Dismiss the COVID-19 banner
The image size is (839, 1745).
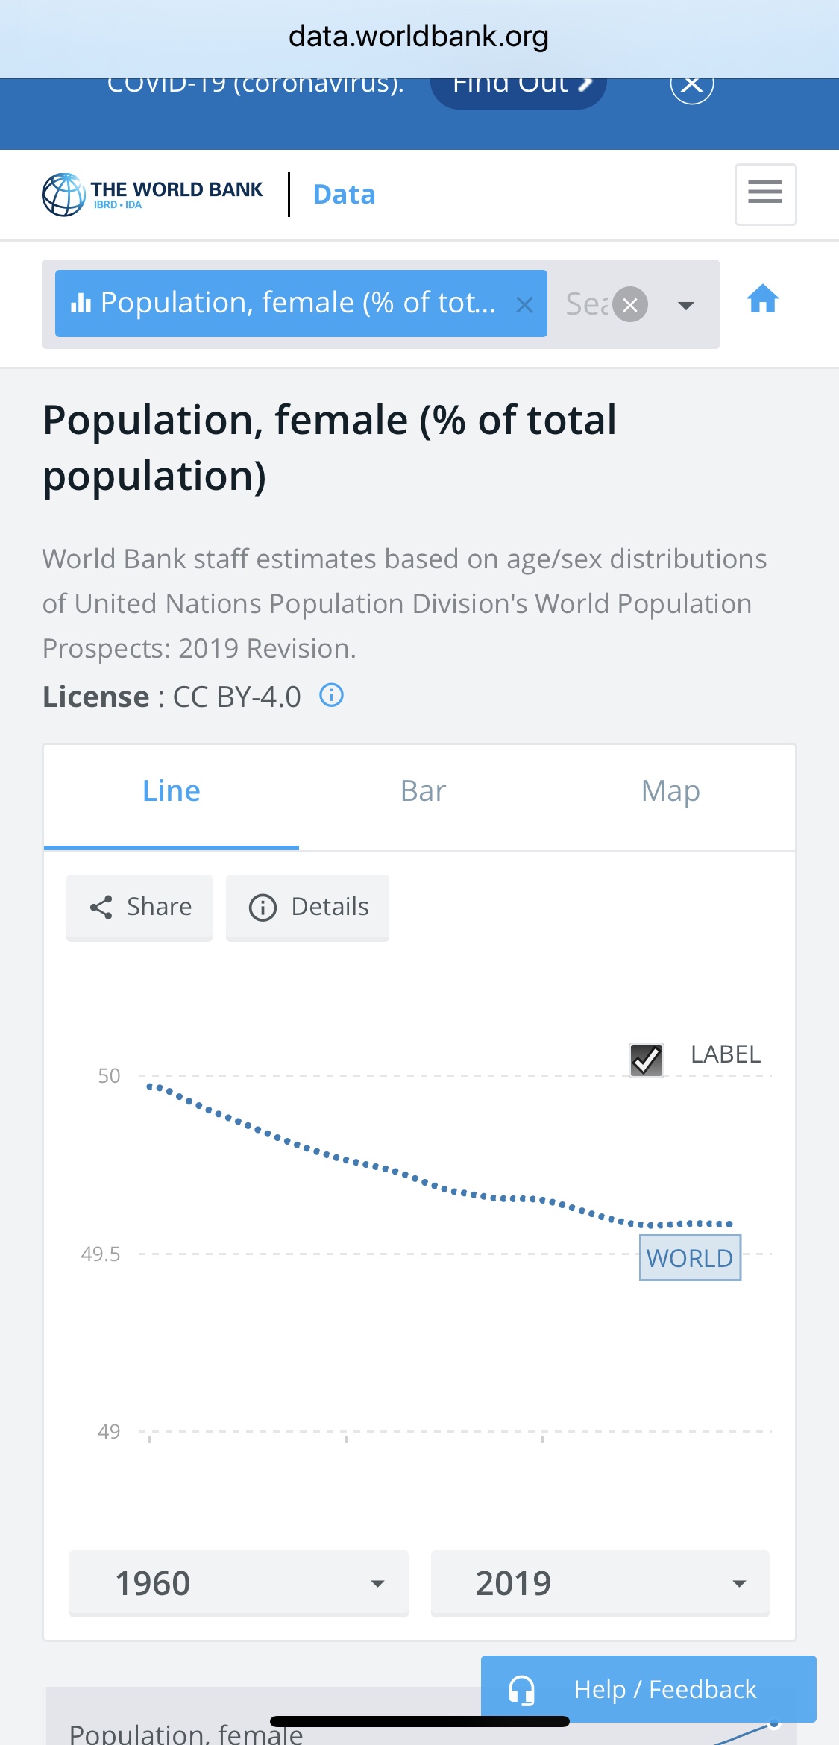[x=691, y=84]
